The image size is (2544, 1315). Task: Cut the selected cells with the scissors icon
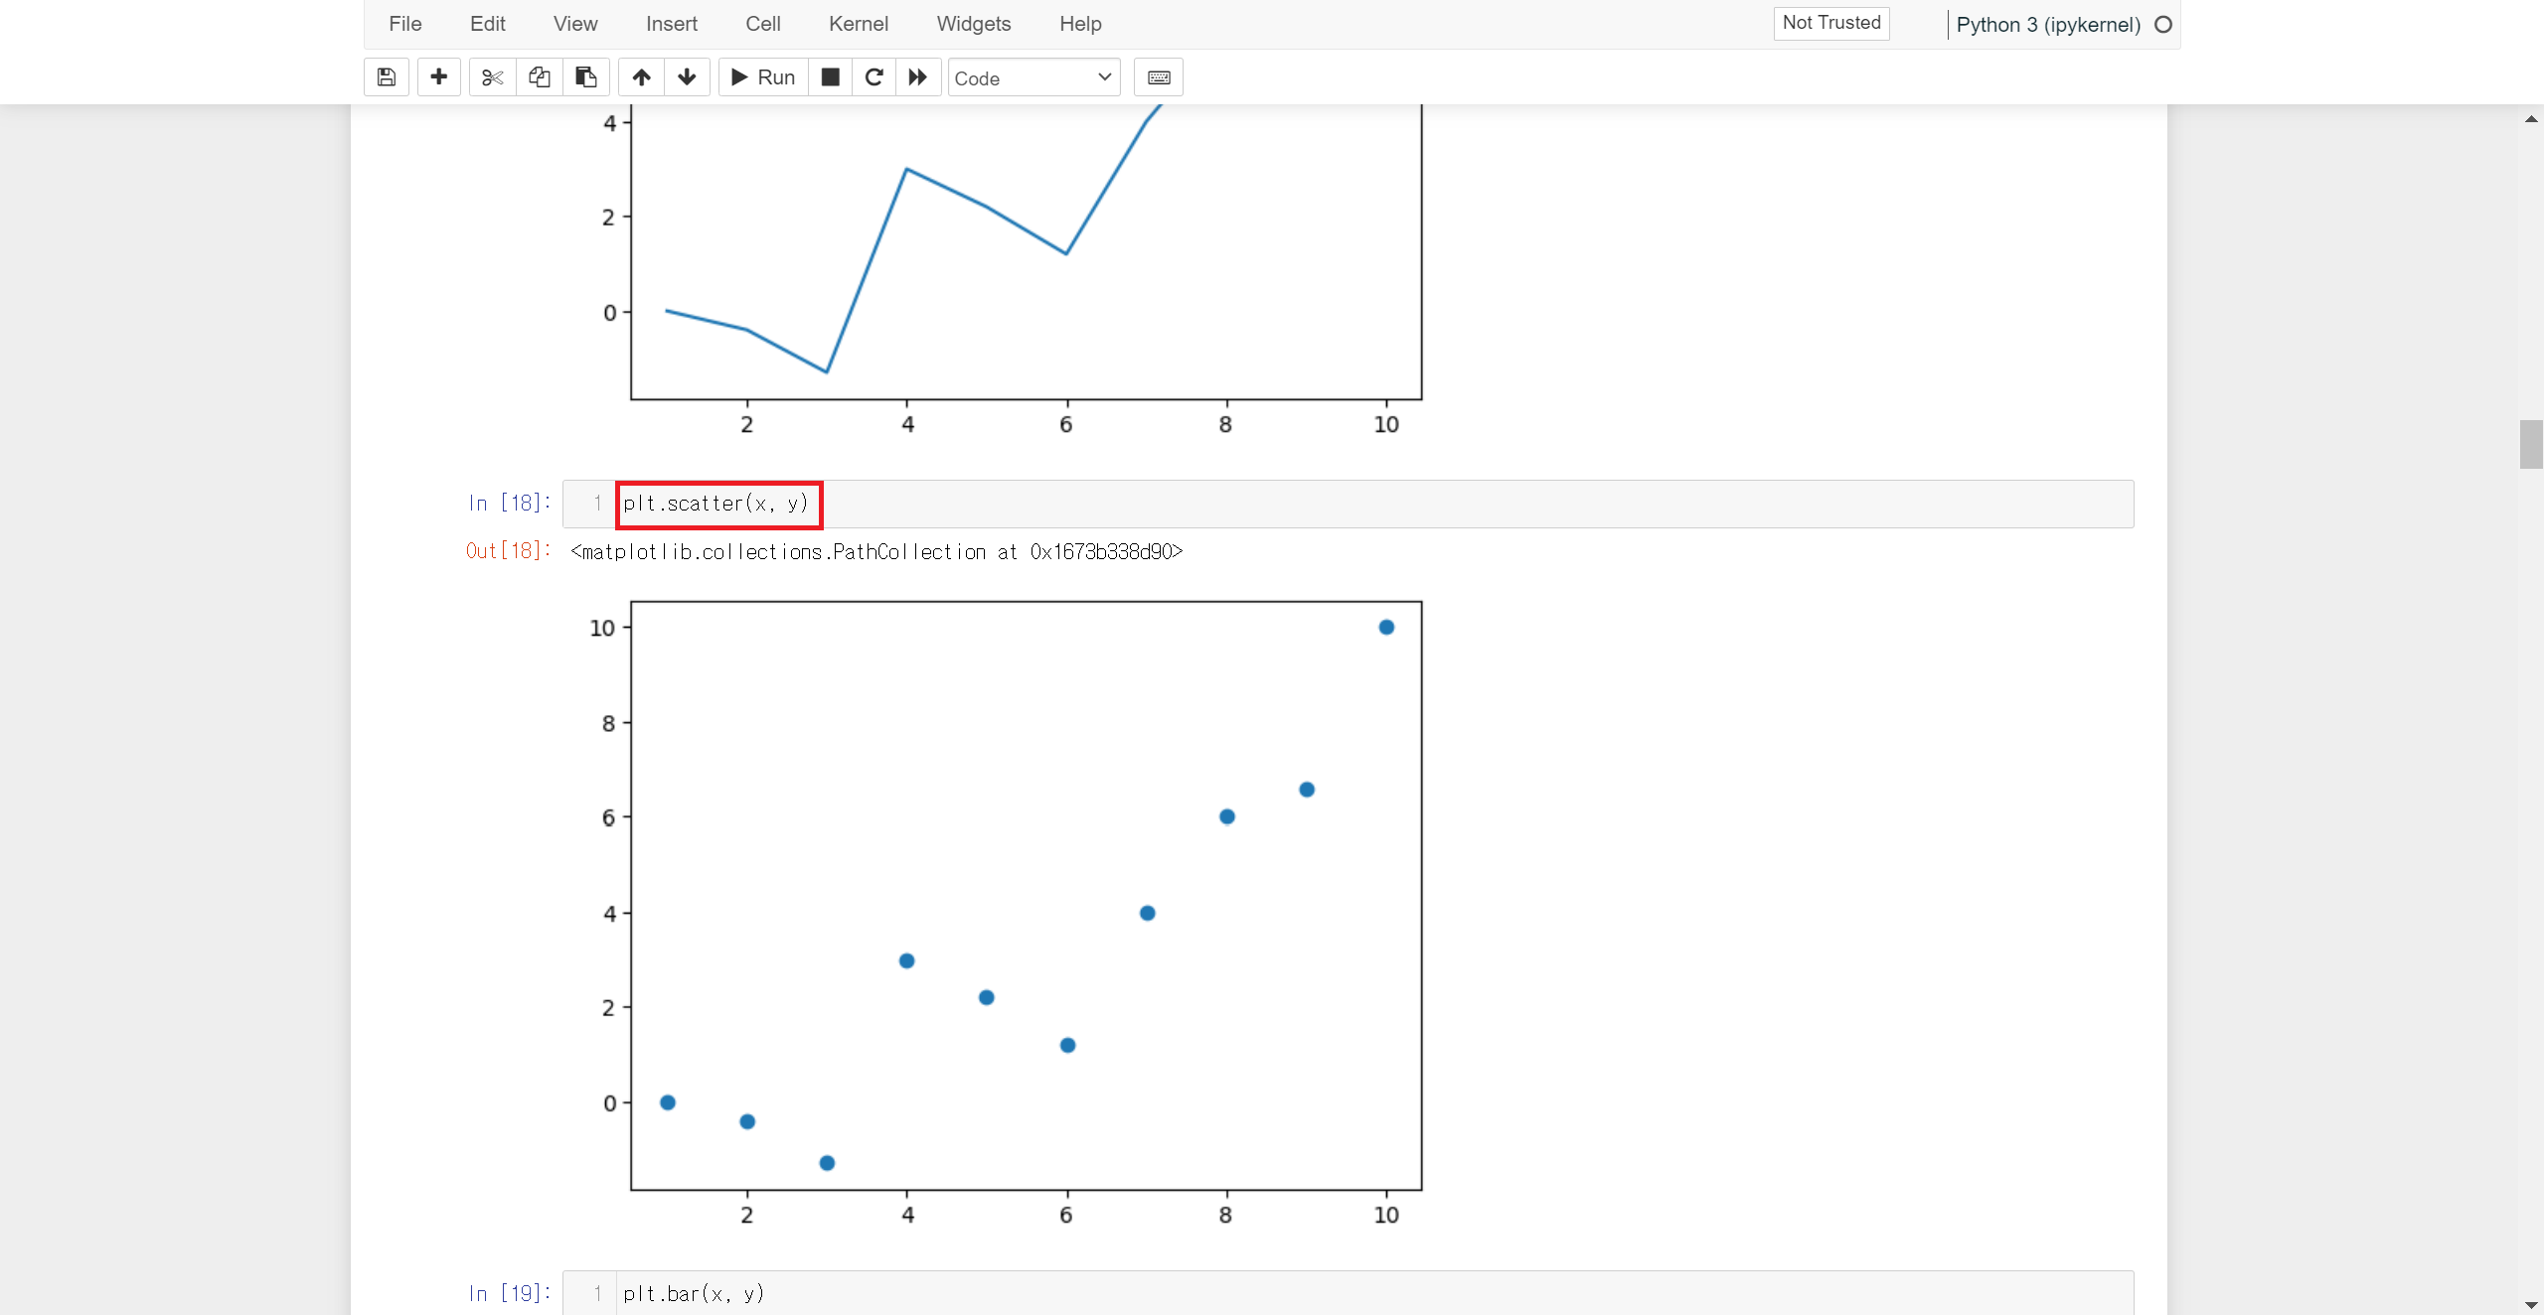492,77
